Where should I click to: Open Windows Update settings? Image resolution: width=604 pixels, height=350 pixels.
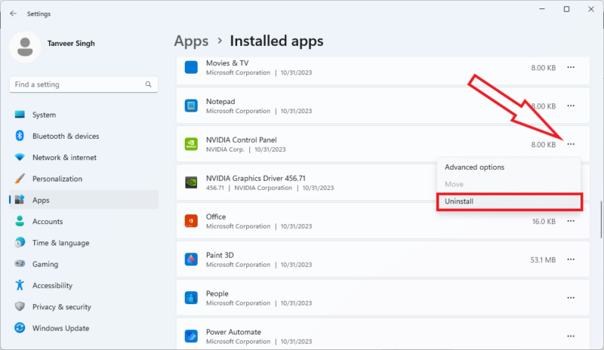(84, 328)
